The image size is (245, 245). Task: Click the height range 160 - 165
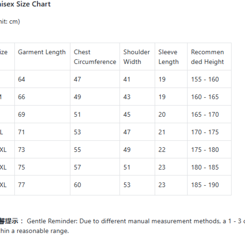205,97
